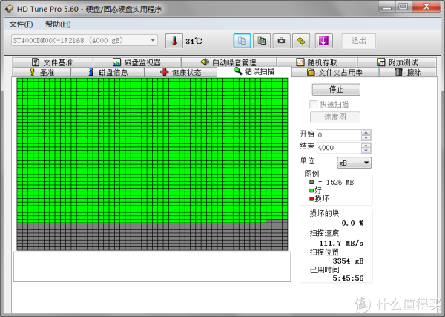Image resolution: width=445 pixels, height=317 pixels.
Task: Click the thermometer temperature icon
Action: pos(174,41)
